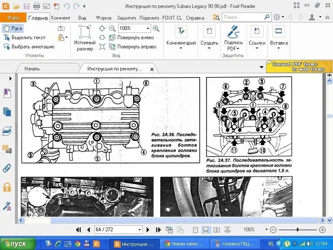Viewport: 333px width, 250px height.
Task: Switch to the Вид ribbon tab
Action: click(82, 18)
